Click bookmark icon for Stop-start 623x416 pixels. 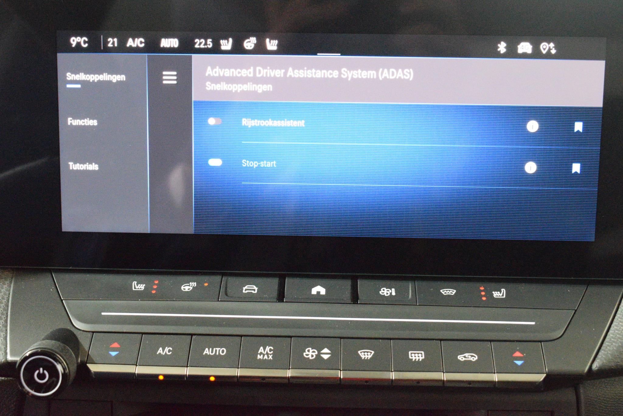pos(576,168)
